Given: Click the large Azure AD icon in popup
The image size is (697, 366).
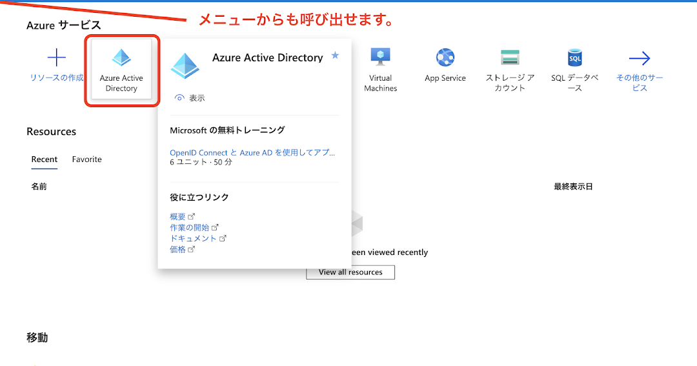Looking at the screenshot, I should tap(185, 66).
